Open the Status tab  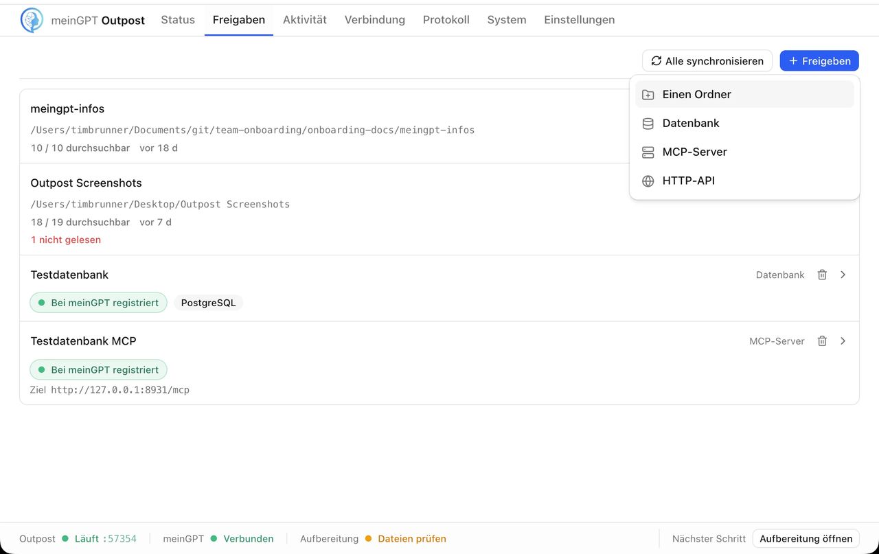[178, 20]
